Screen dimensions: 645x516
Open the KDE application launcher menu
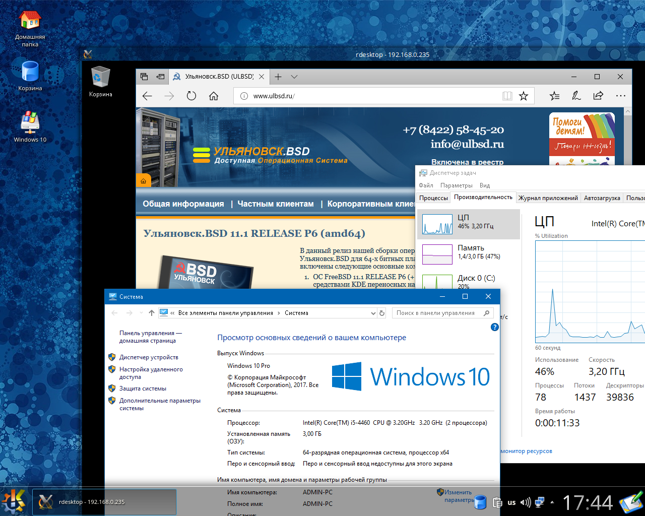coord(14,502)
